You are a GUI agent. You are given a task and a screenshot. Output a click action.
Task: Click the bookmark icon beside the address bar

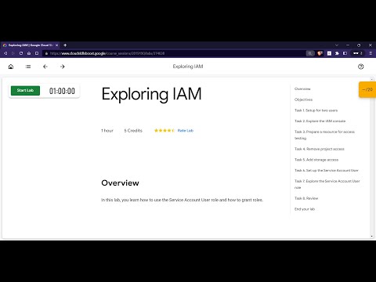coord(37,53)
